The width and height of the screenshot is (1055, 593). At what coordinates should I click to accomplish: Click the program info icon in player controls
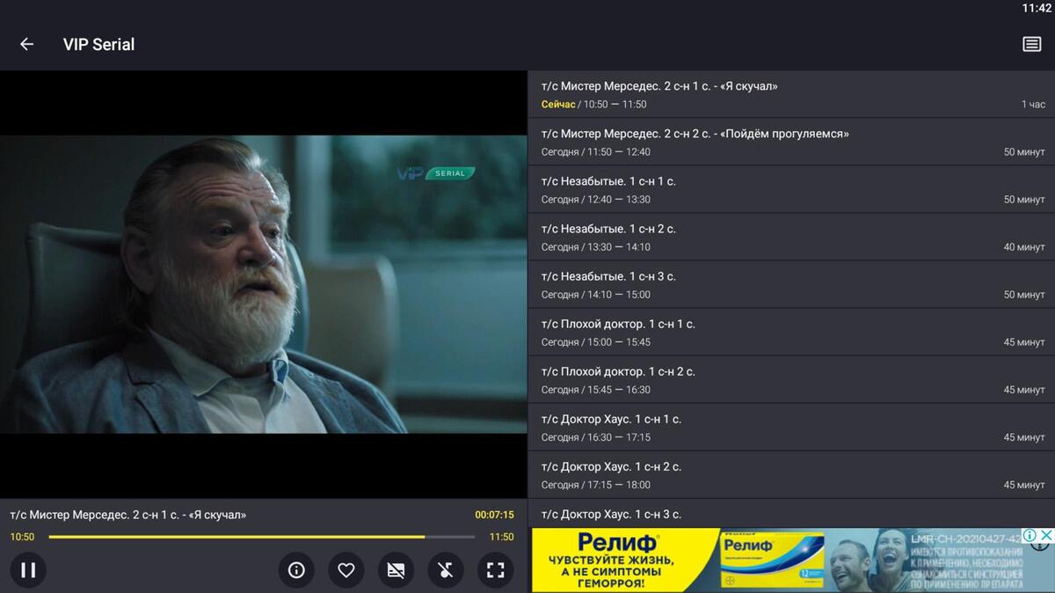(x=296, y=570)
